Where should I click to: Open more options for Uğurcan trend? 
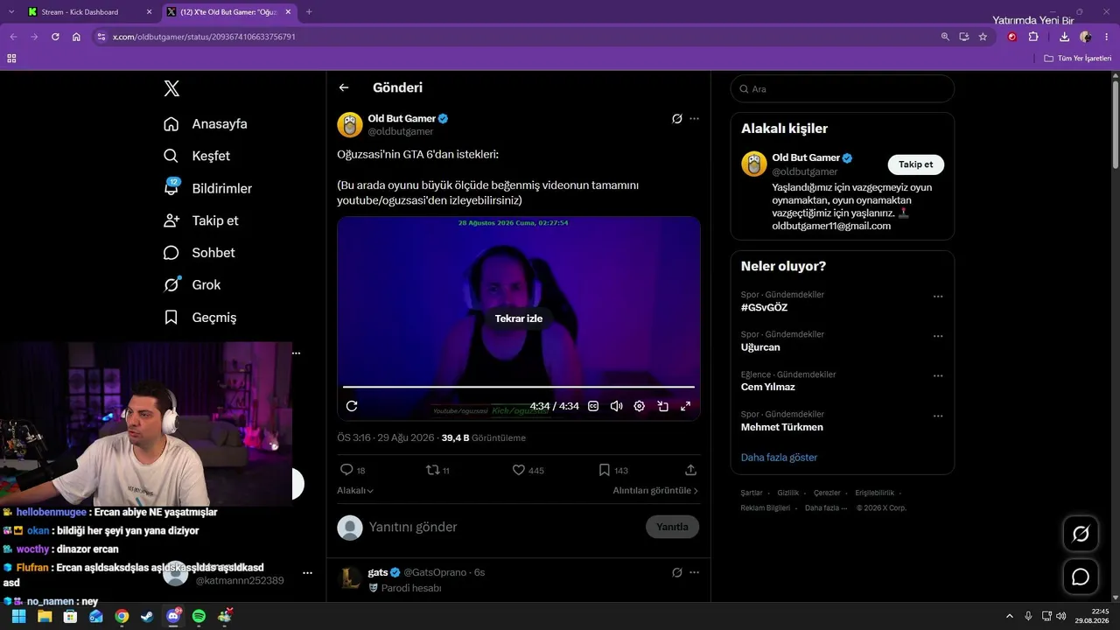(938, 336)
